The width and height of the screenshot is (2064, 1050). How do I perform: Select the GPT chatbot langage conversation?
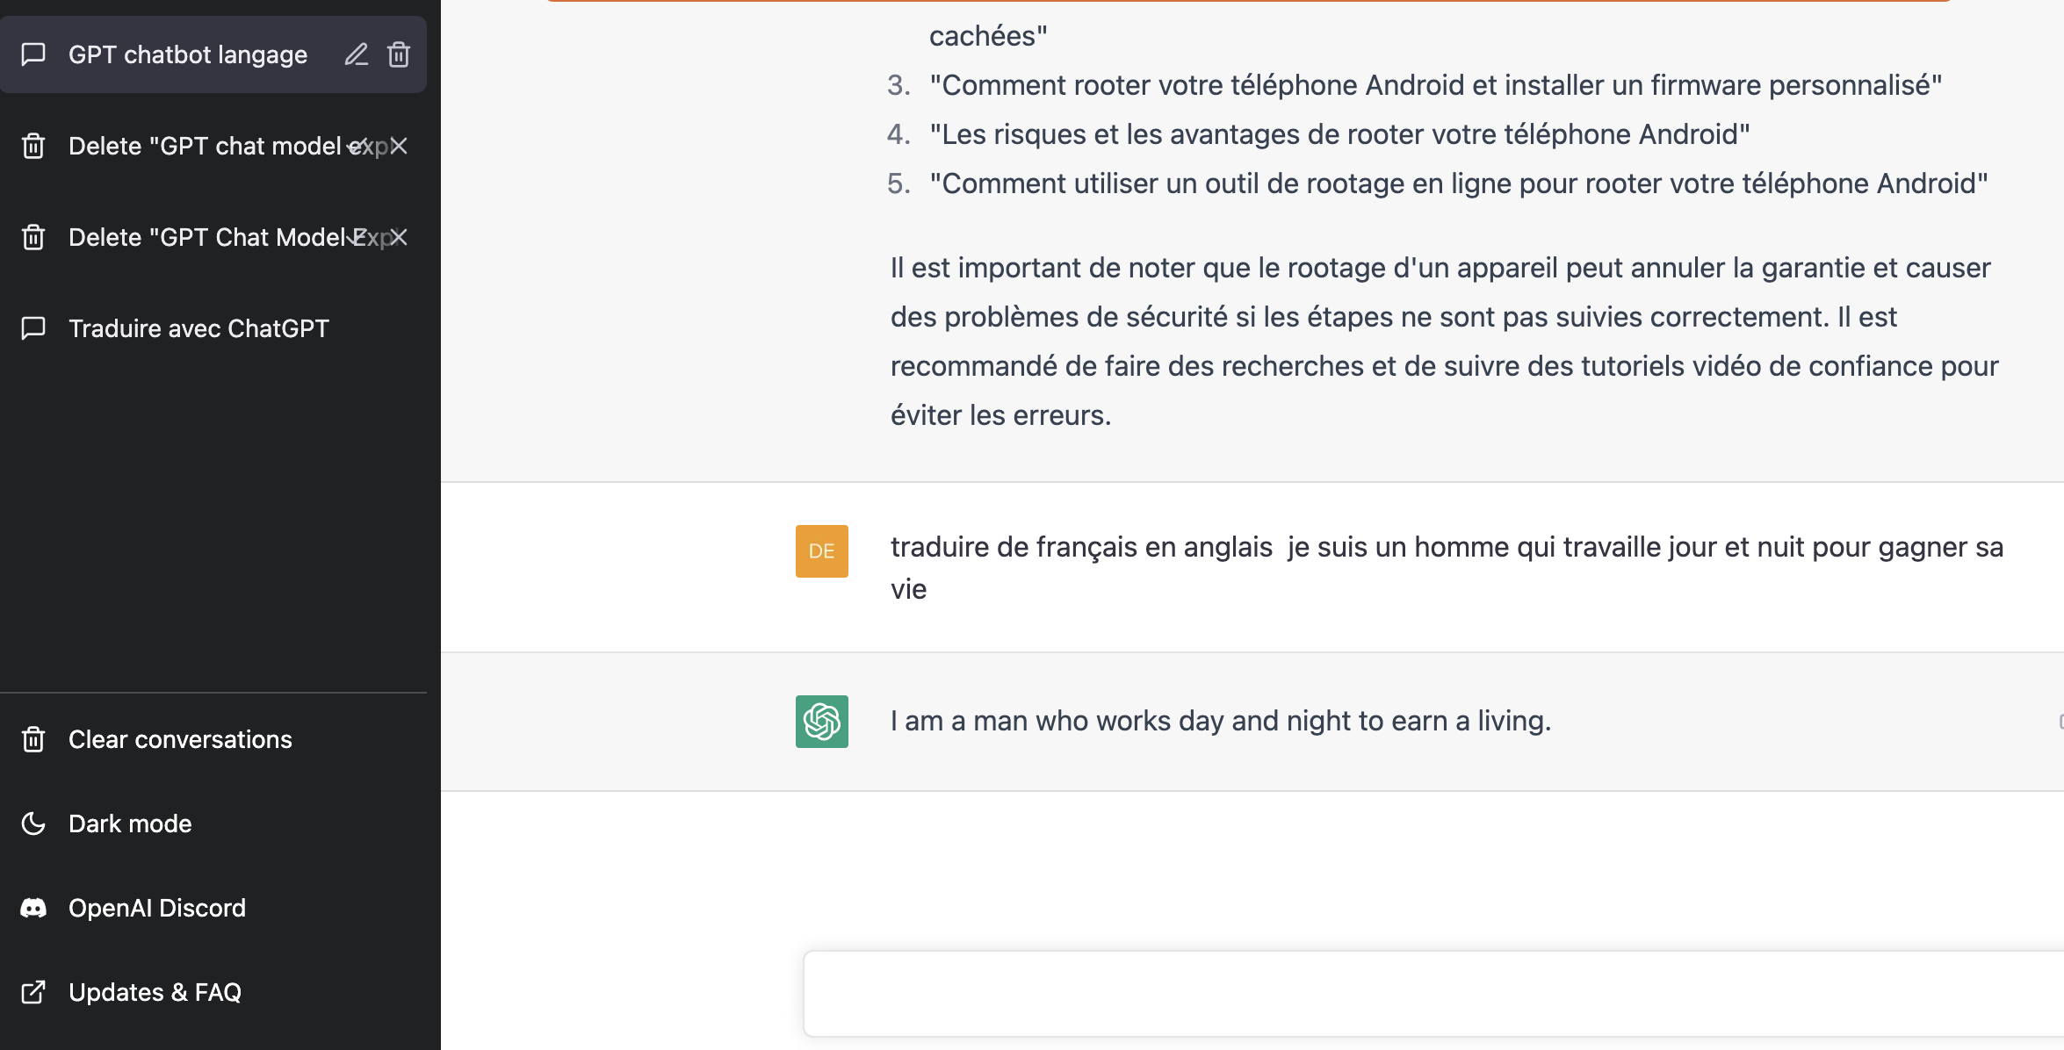[x=213, y=54]
